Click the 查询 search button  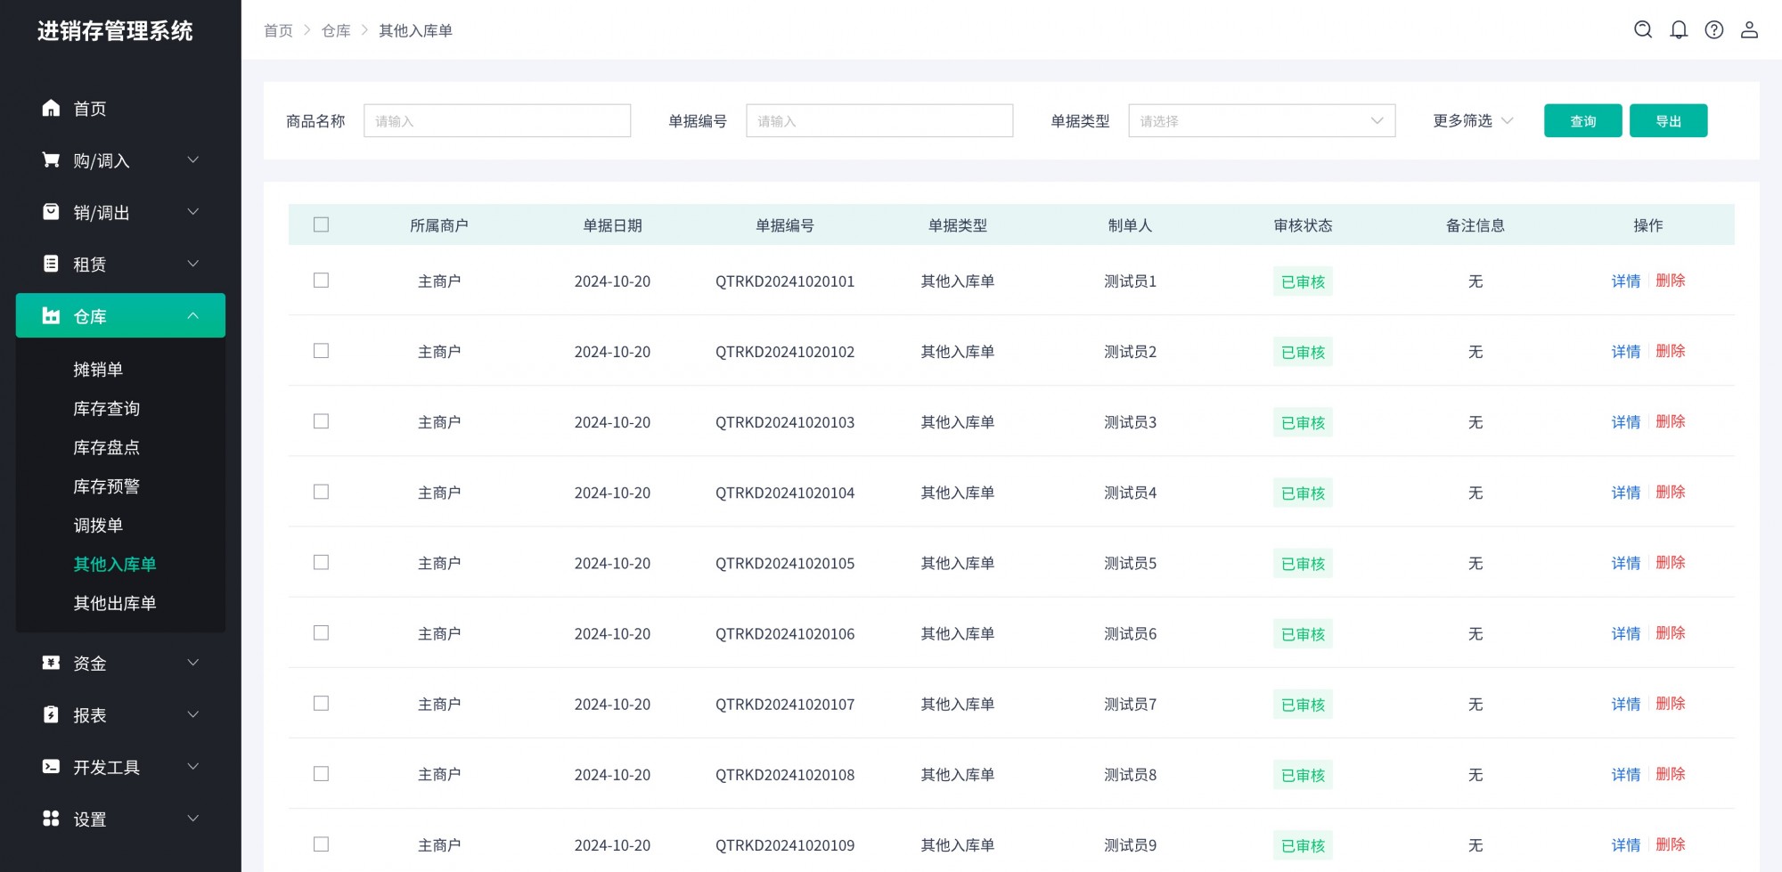(x=1582, y=121)
